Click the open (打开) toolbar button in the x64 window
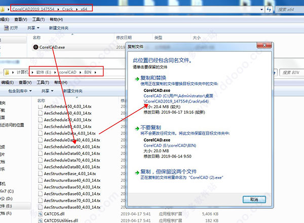The height and width of the screenshot is (223, 304). 11,28
